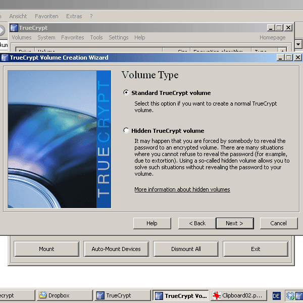Open dropdown arrow right of TrueCrypt window
This screenshot has width=303, height=303.
(x=298, y=44)
